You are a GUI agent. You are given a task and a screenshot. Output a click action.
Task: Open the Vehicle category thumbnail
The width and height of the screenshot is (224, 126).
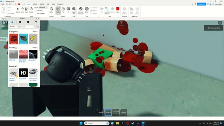14,39
